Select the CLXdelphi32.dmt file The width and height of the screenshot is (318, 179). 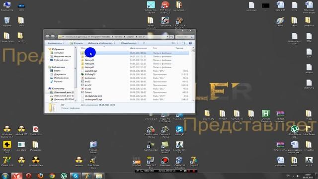pyautogui.click(x=135, y=96)
